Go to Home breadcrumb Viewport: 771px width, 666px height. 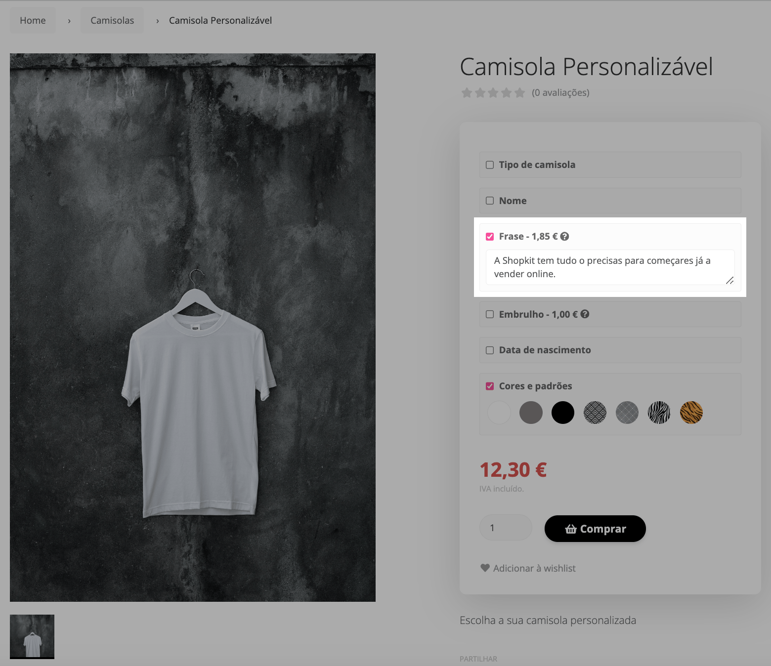tap(33, 21)
